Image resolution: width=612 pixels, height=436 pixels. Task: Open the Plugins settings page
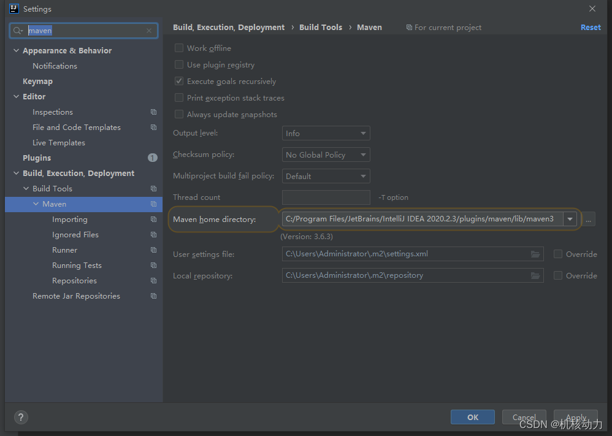37,158
